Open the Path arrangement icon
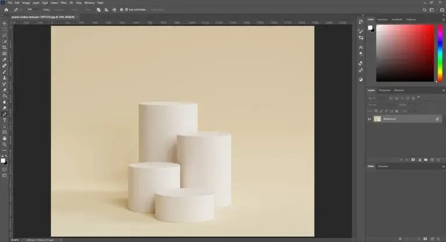 [114, 10]
